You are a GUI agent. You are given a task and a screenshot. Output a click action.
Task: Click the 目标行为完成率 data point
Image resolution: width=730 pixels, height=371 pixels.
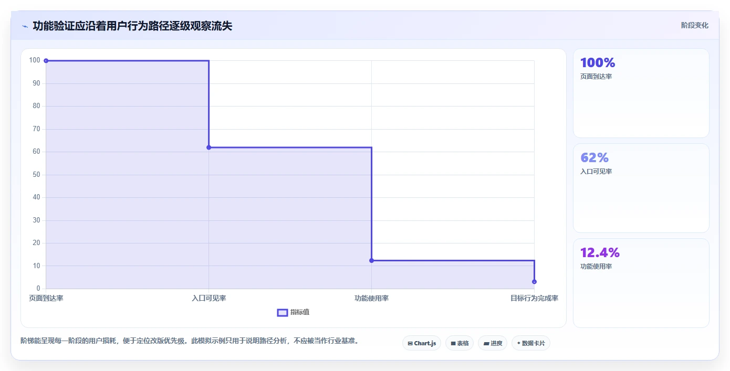(534, 282)
